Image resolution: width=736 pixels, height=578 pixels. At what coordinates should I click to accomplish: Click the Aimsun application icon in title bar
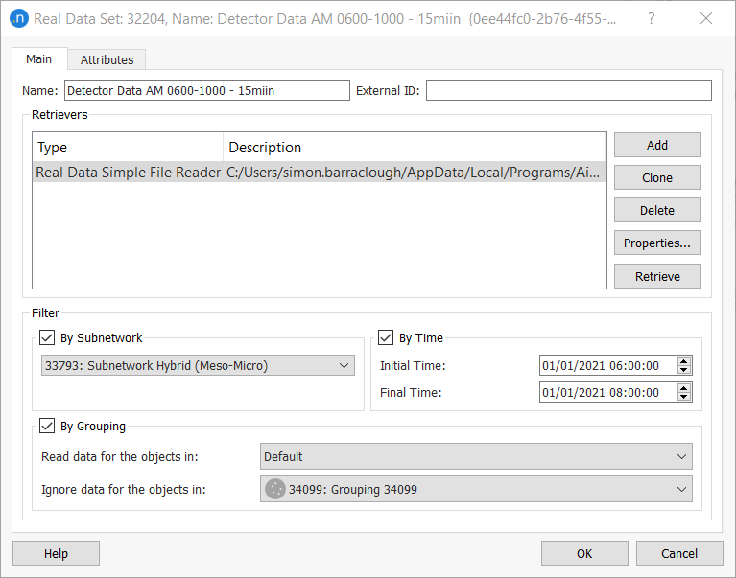[19, 19]
